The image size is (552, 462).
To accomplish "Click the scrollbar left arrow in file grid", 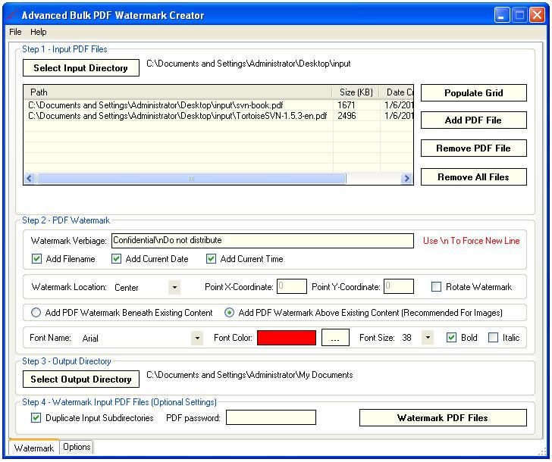I will [30, 179].
